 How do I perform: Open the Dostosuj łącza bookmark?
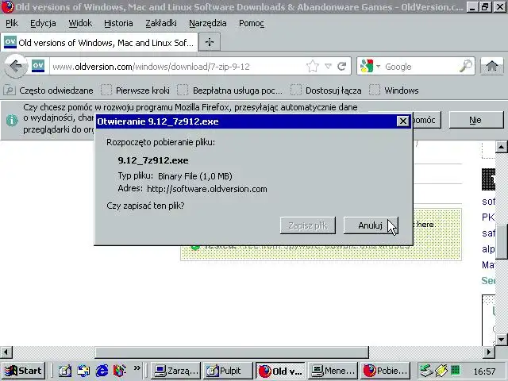pos(326,90)
